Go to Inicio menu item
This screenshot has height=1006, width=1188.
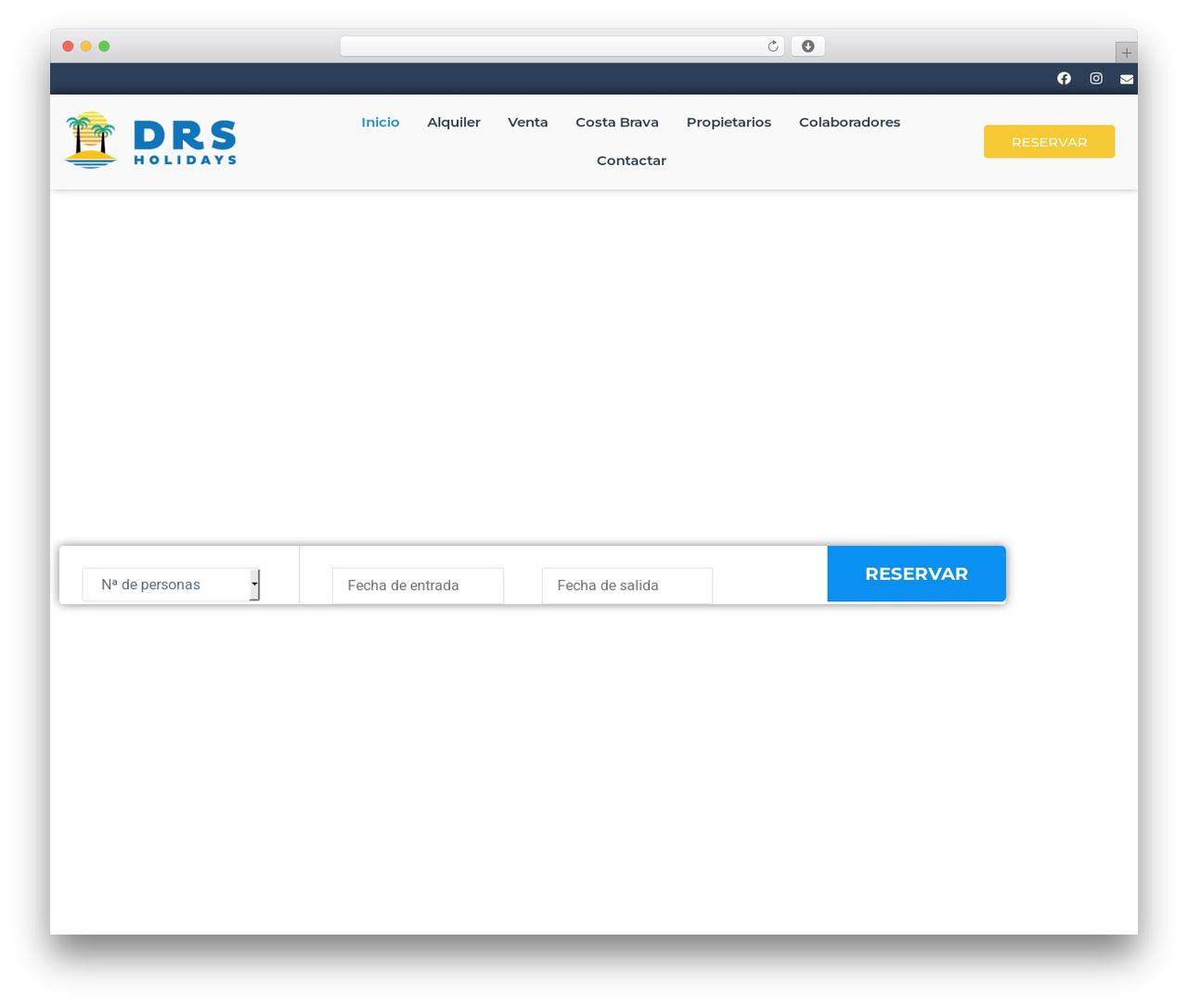[381, 122]
